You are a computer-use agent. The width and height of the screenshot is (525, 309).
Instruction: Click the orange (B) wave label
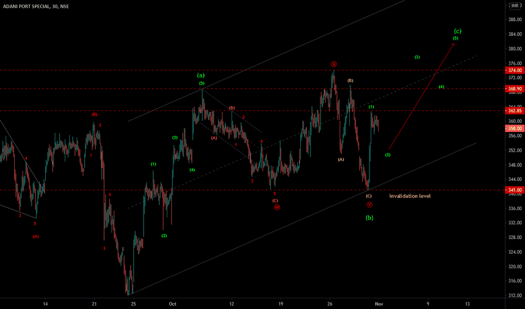350,81
